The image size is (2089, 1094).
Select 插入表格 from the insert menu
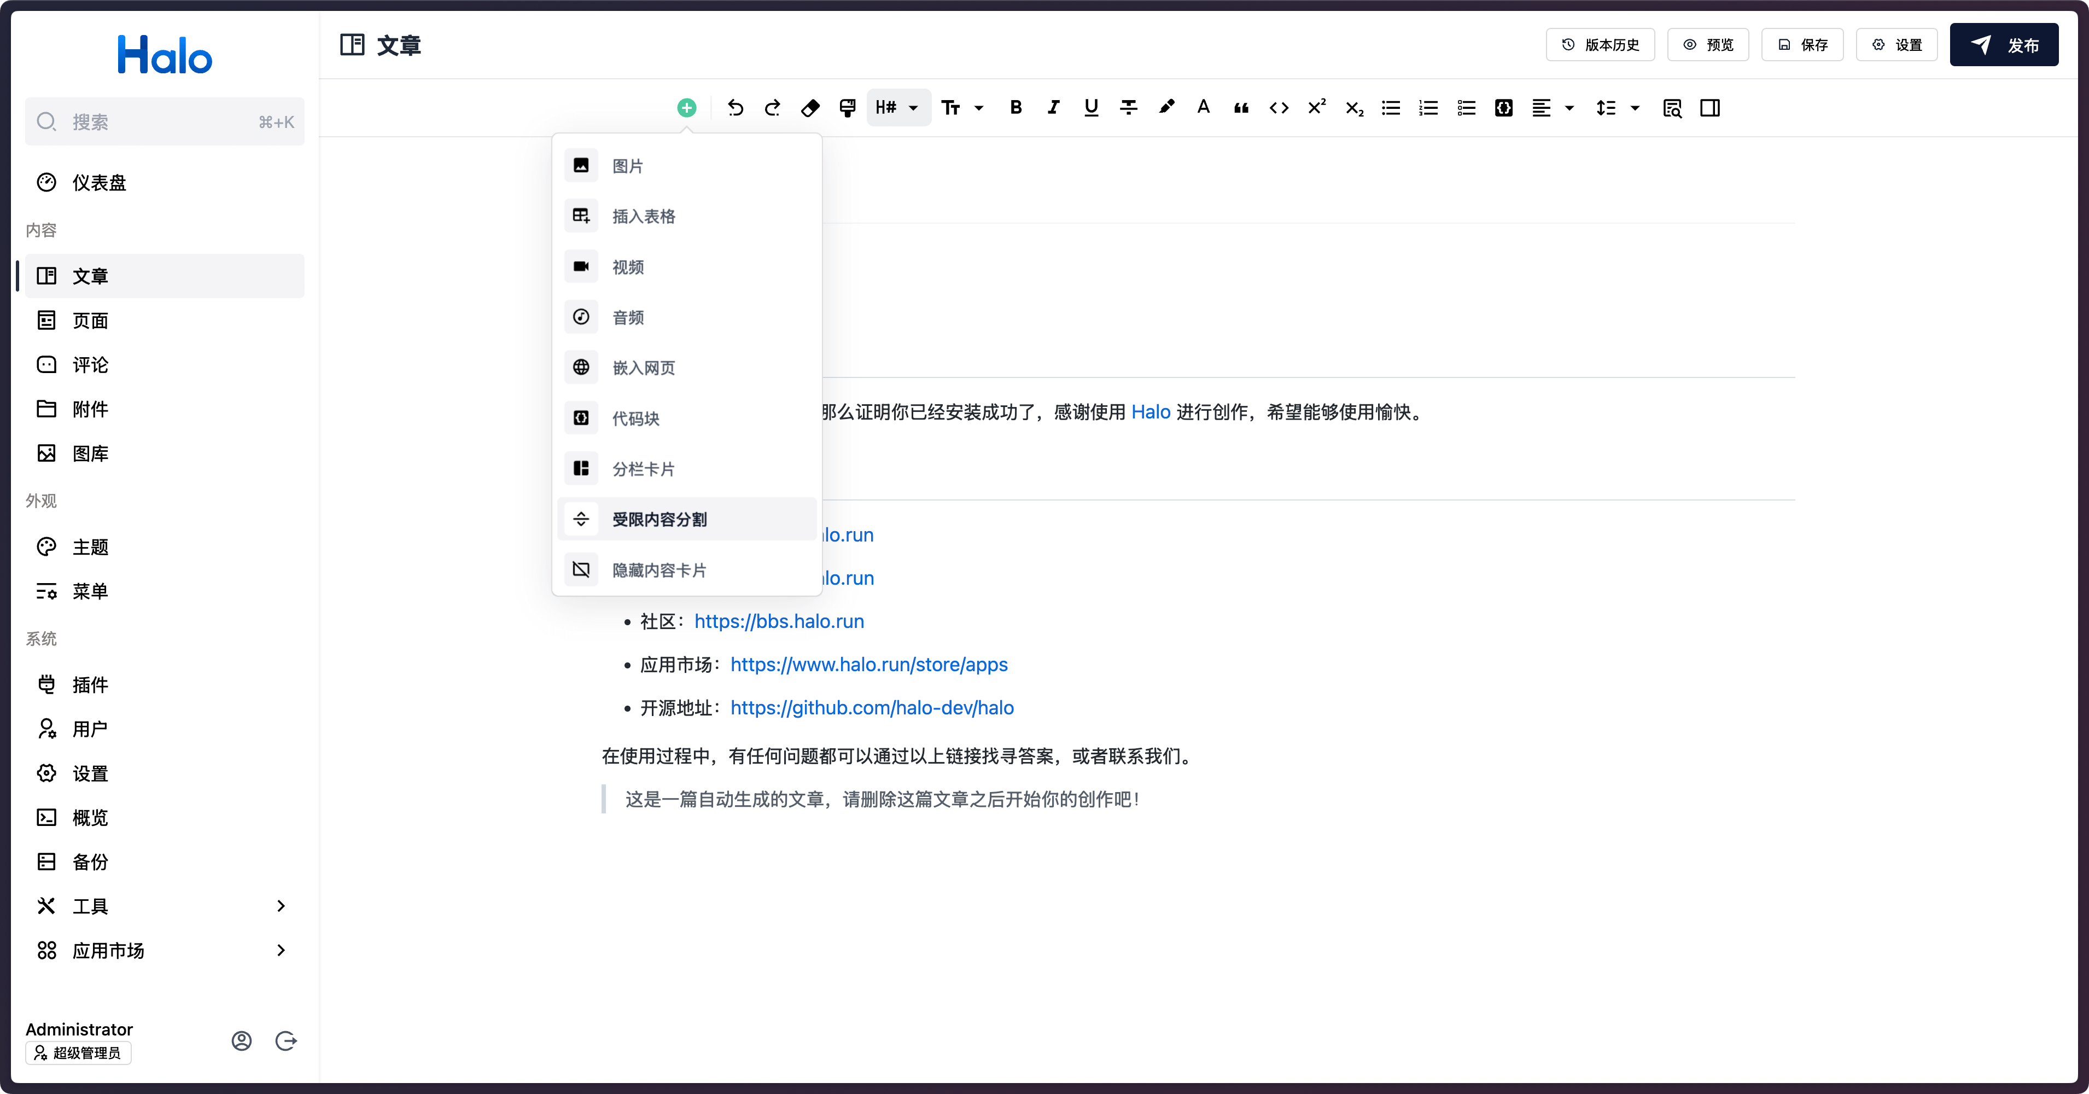point(687,216)
